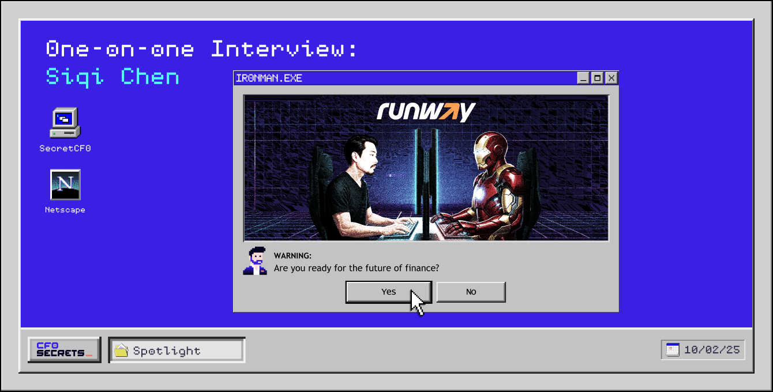Click the folder icon beside Spotlight
The height and width of the screenshot is (392, 773).
click(x=121, y=350)
